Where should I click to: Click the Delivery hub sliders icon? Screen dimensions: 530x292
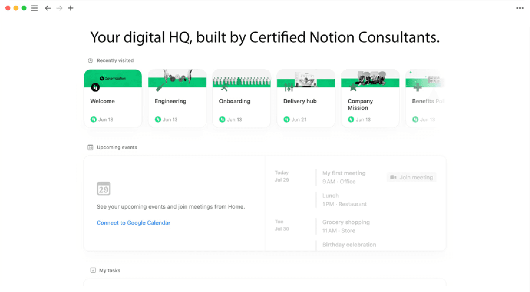click(289, 87)
